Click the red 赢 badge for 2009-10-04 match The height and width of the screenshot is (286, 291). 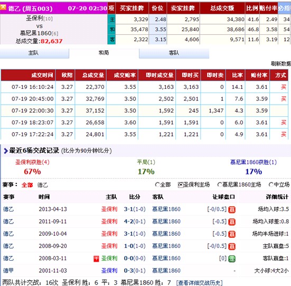pyautogui.click(x=232, y=234)
